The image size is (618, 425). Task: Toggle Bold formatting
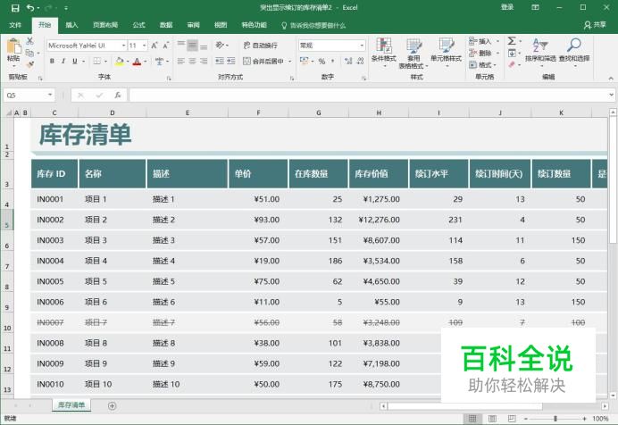[52, 61]
